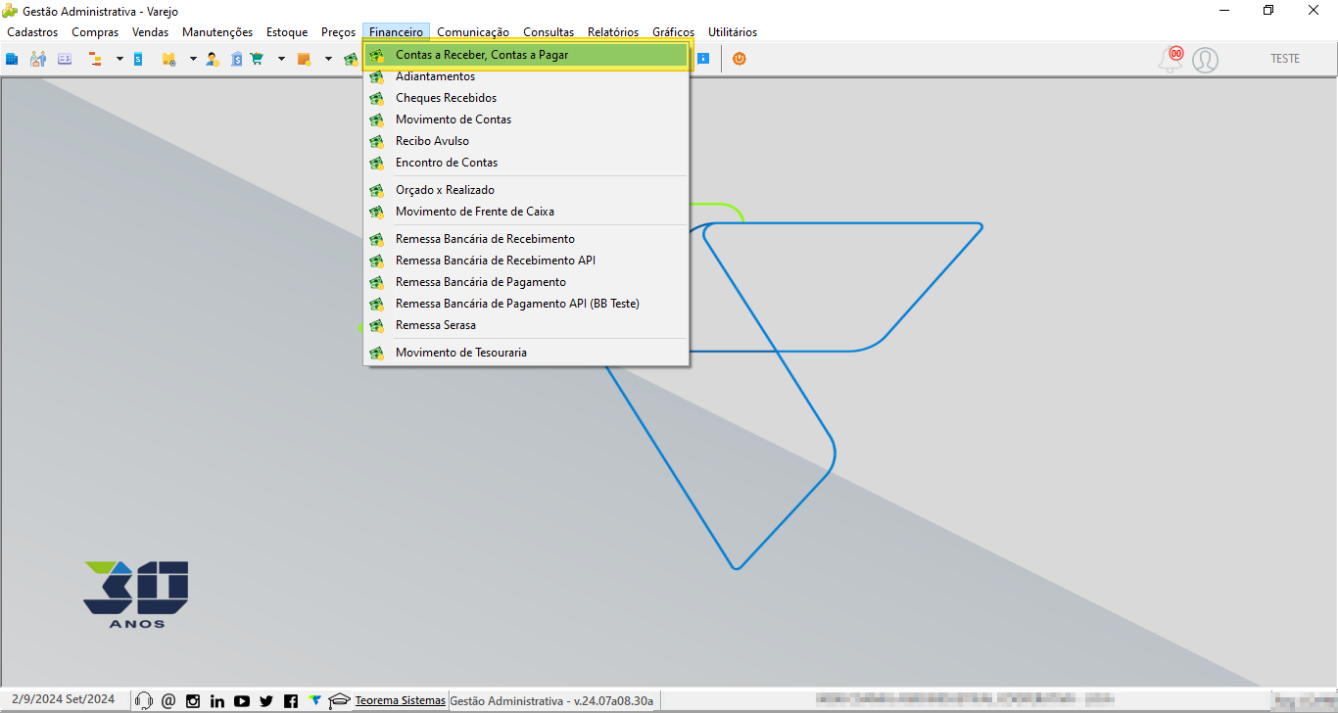Click the graduation cap icon in status bar
This screenshot has width=1338, height=713.
(339, 700)
